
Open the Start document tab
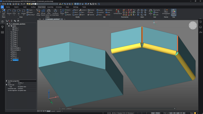(x=40, y=19)
